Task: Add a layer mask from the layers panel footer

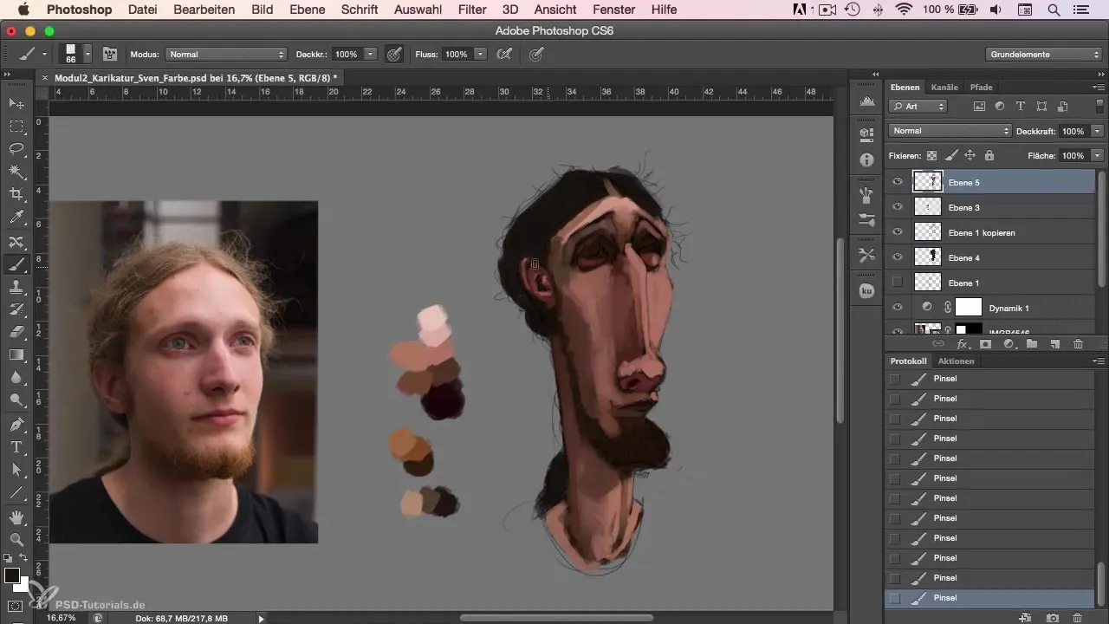Action: (x=985, y=344)
